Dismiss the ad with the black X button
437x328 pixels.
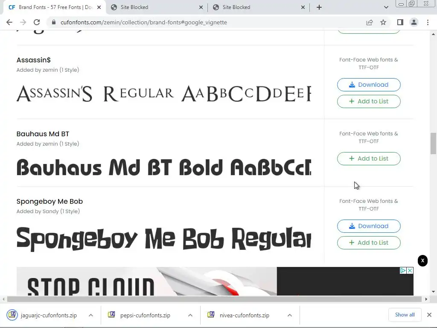422,261
